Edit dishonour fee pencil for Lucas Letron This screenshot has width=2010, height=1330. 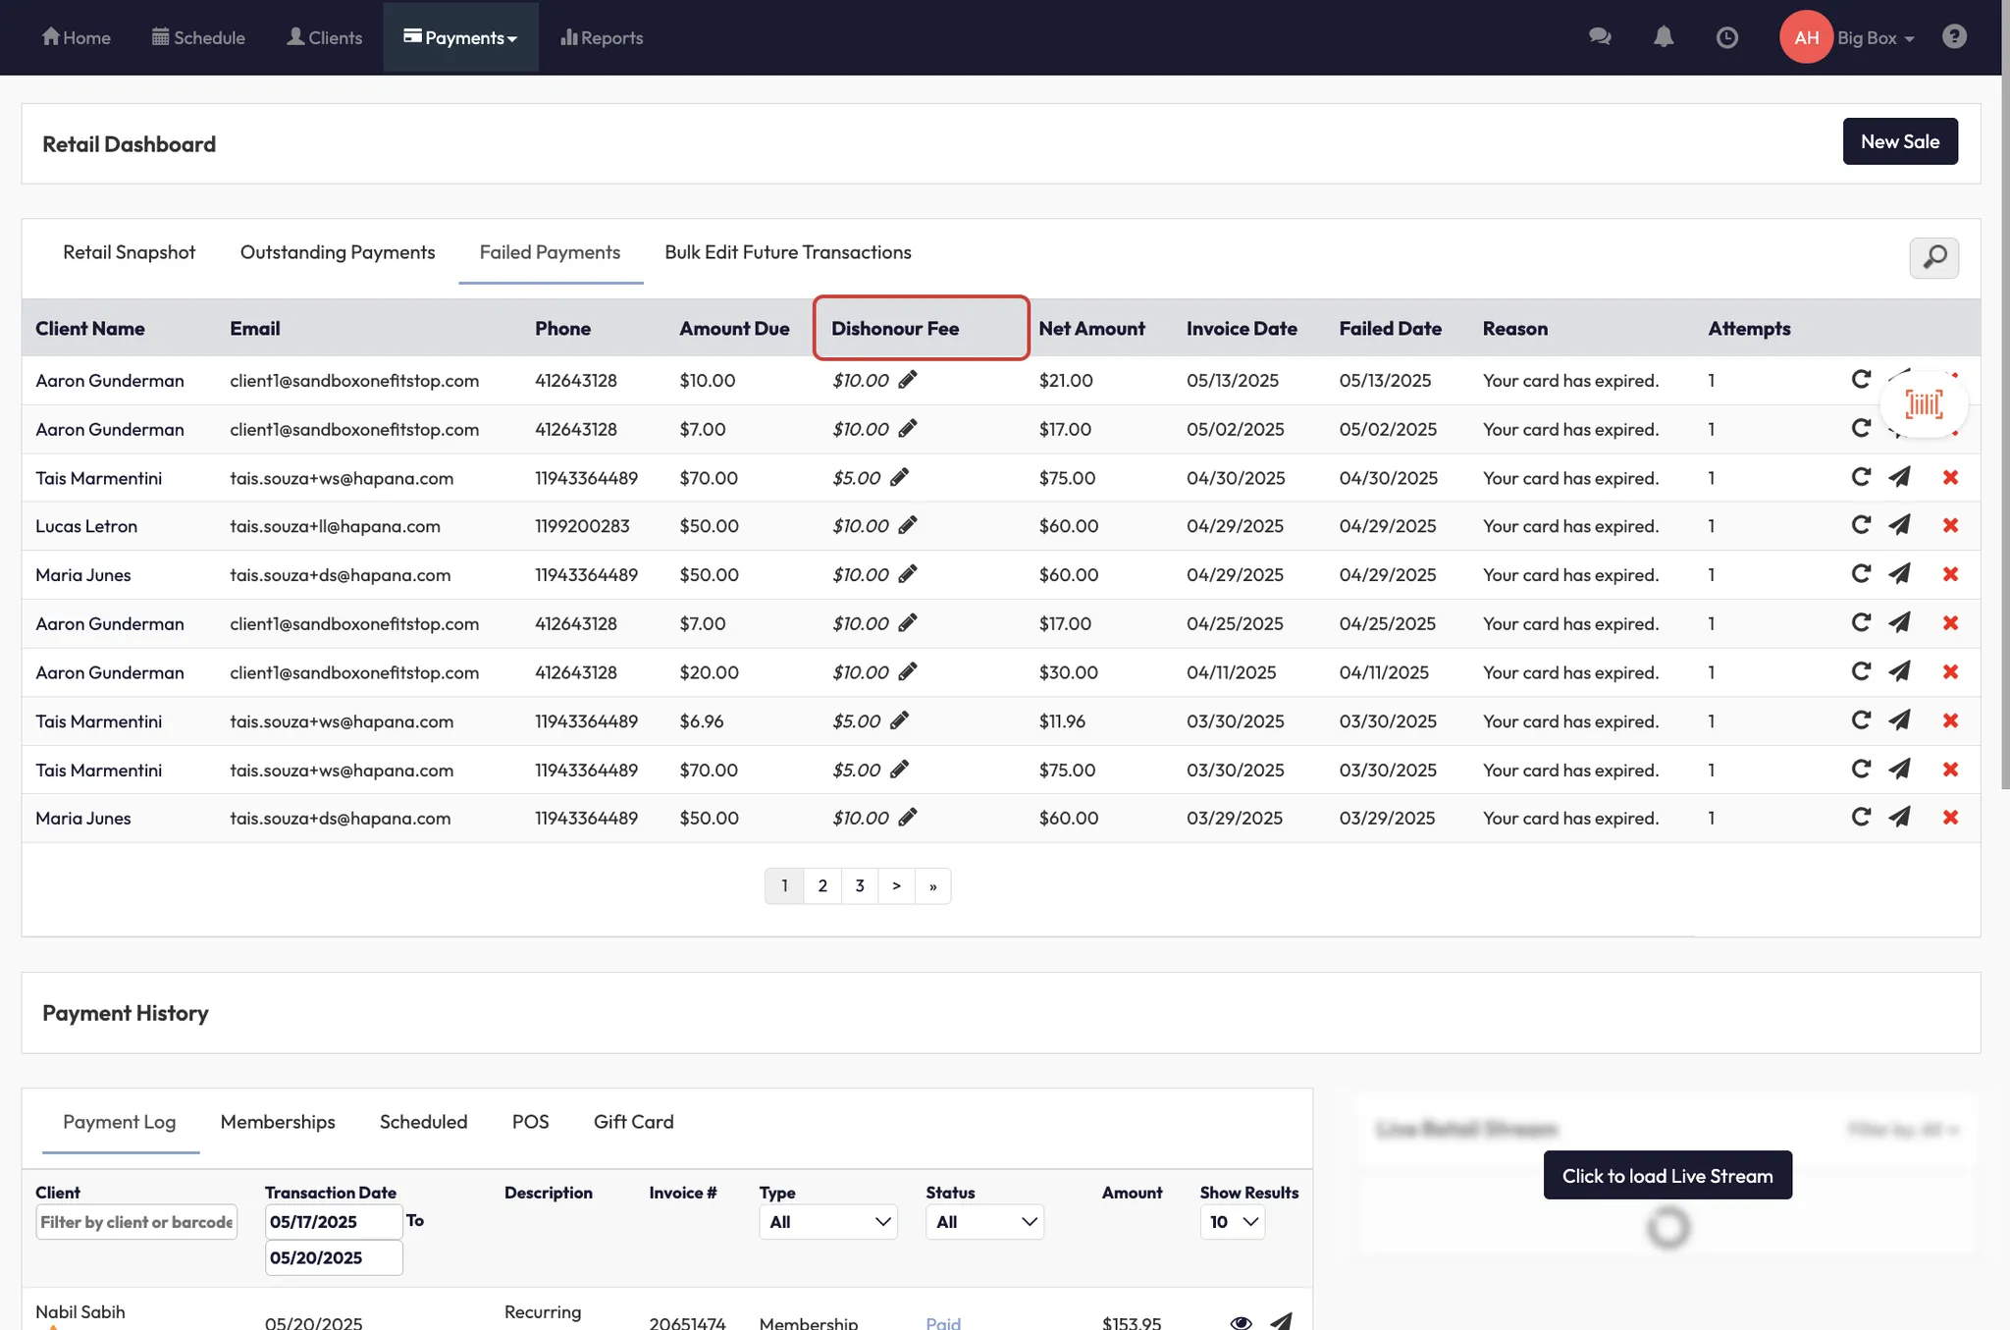pyautogui.click(x=908, y=525)
